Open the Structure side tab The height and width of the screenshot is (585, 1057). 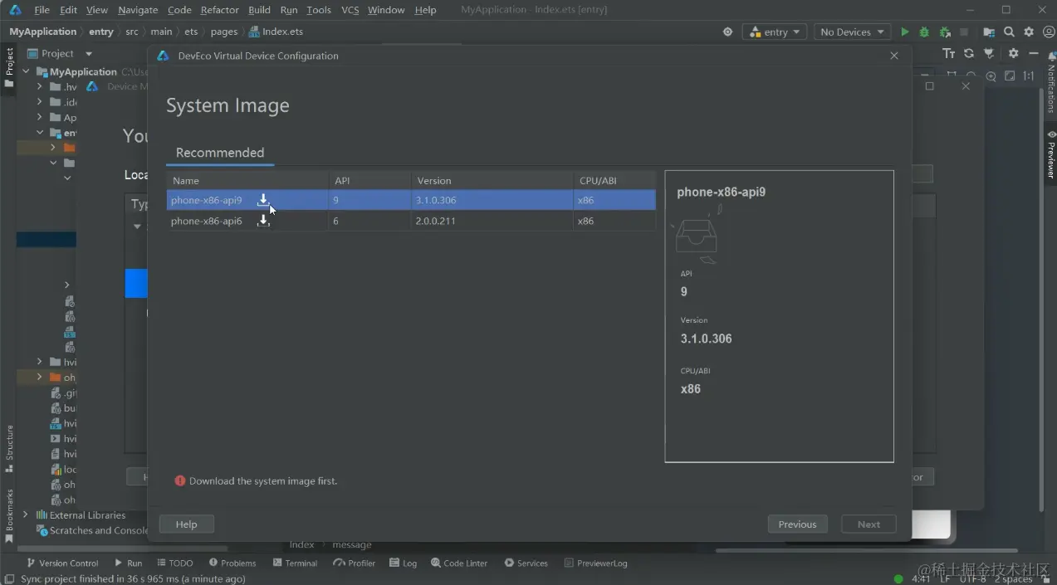[9, 448]
